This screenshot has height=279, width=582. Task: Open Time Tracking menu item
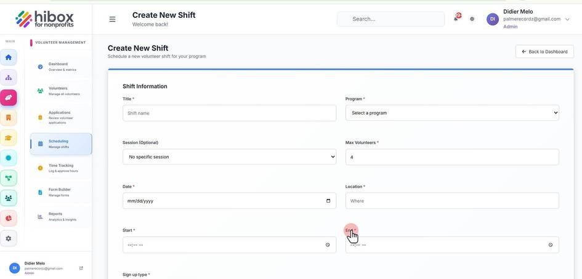click(61, 168)
